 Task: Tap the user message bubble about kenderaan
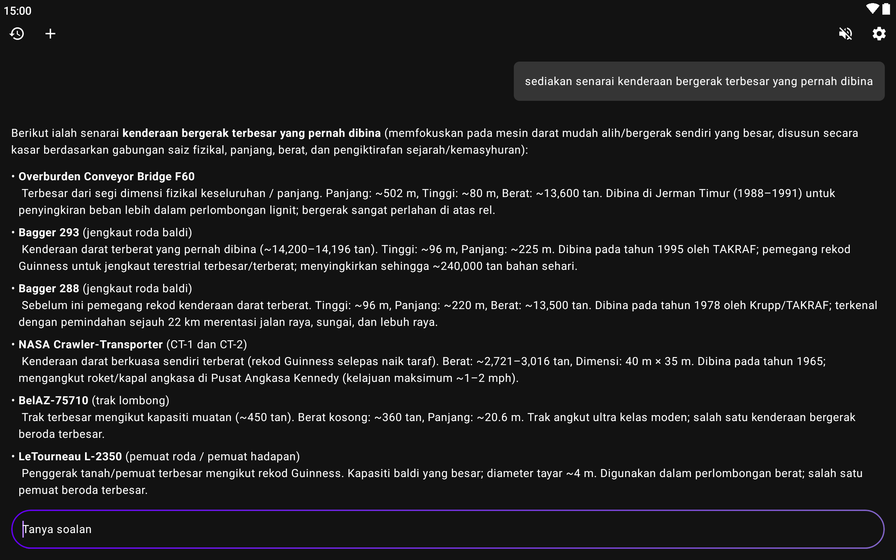699,81
